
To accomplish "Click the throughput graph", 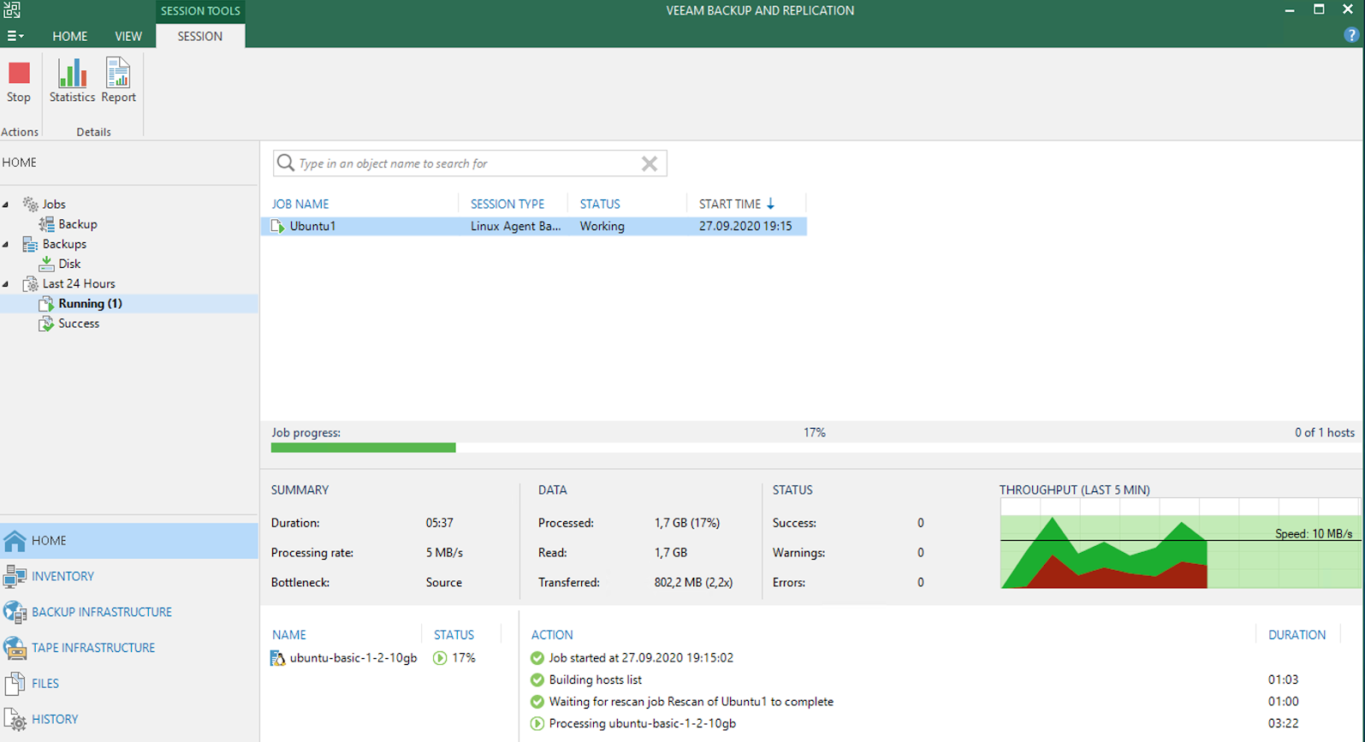I will pyautogui.click(x=1179, y=543).
